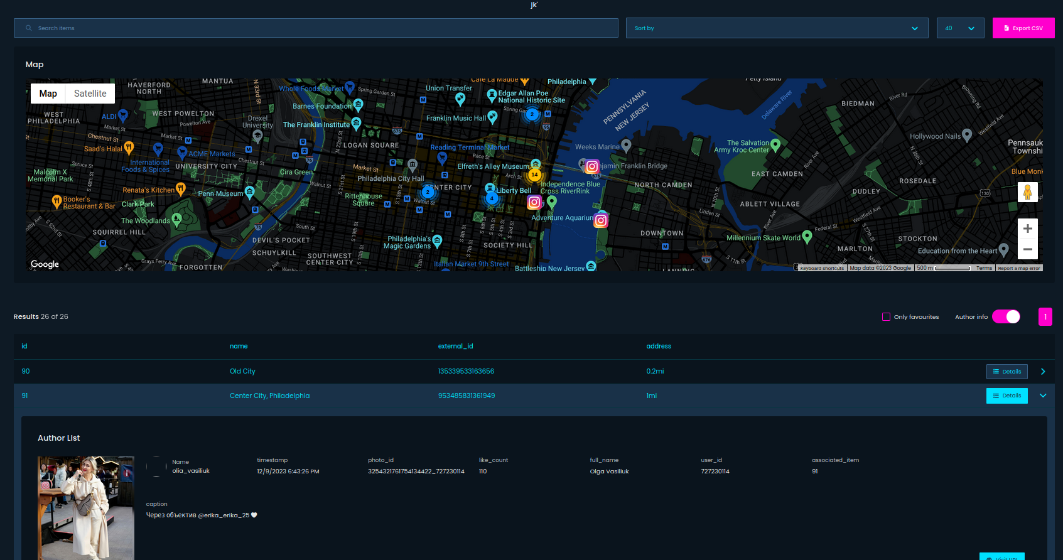Click the olia_vasiliuk author name
The image size is (1063, 560).
click(x=191, y=471)
